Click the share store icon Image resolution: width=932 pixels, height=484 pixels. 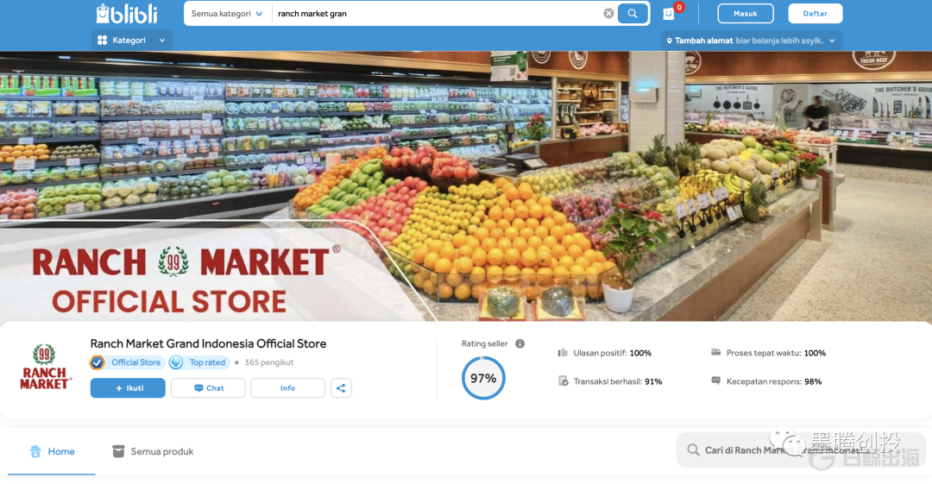[x=341, y=388]
